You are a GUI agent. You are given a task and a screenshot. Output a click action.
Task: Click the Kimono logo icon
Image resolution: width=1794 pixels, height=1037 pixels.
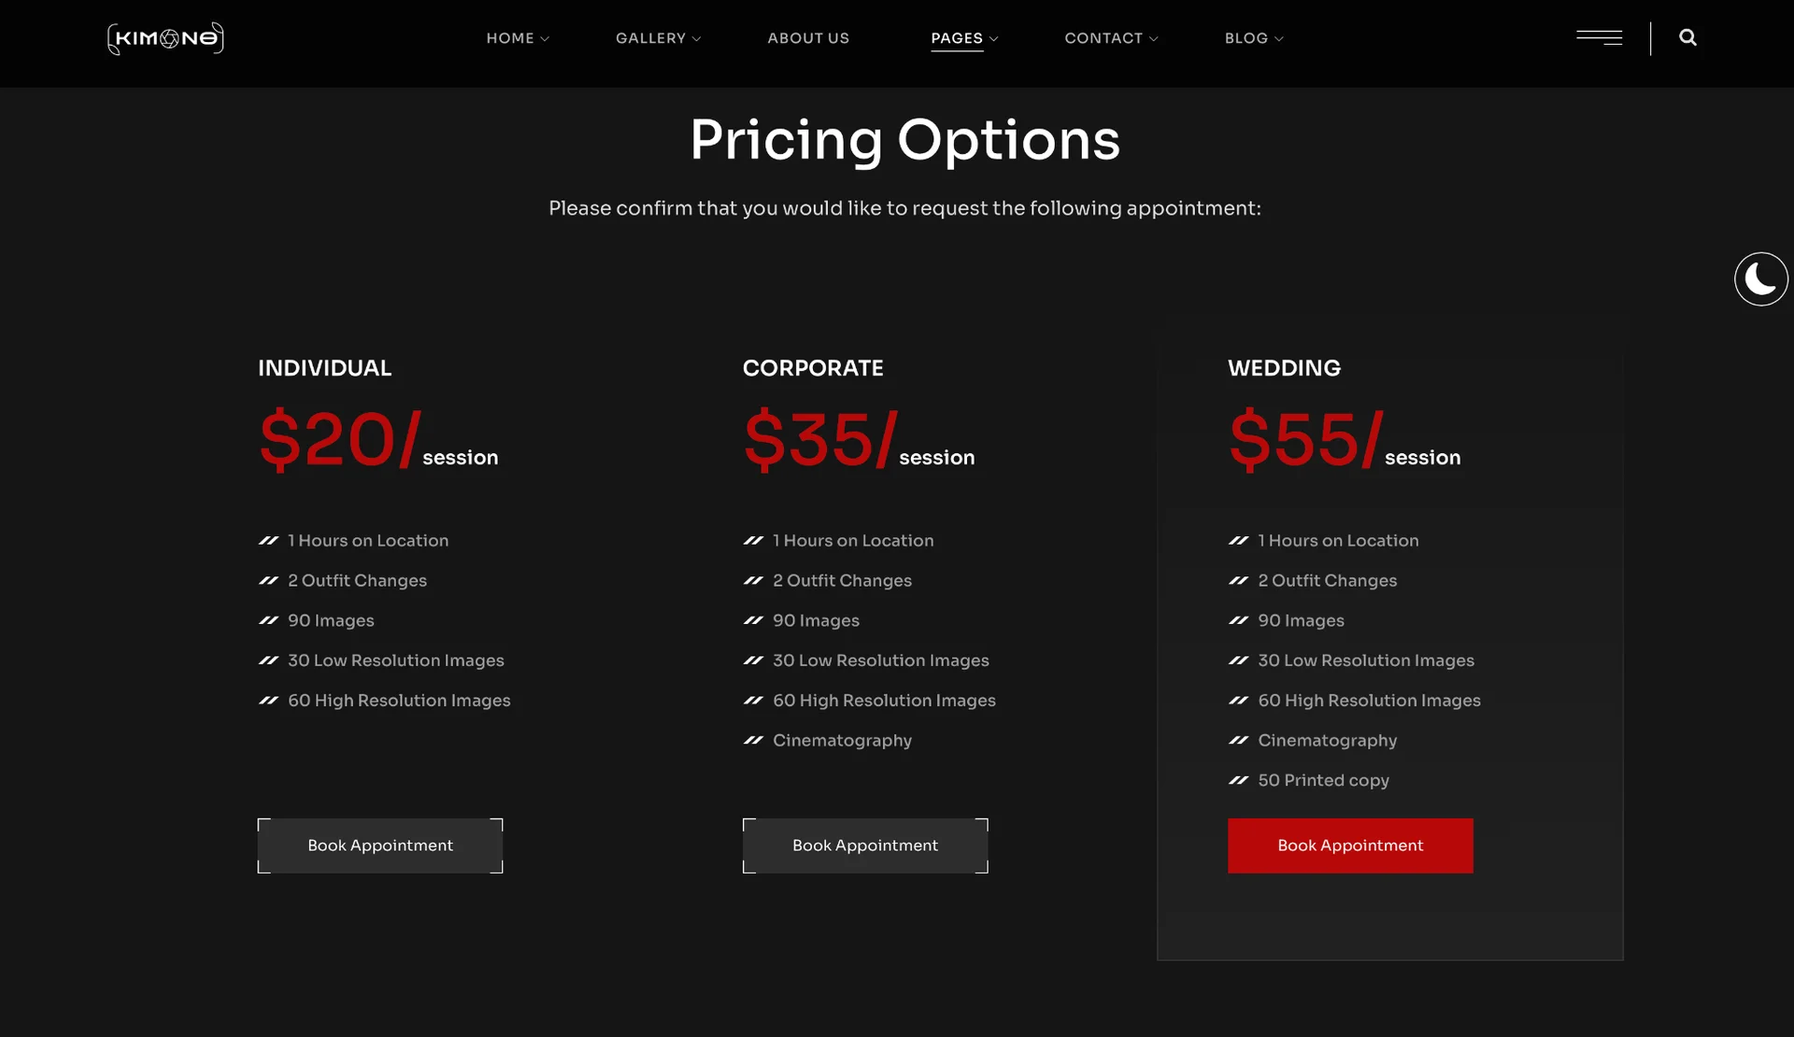click(165, 38)
